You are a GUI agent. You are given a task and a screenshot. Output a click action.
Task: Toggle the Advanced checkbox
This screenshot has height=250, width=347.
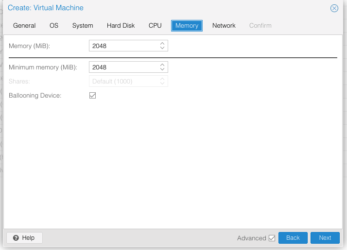pyautogui.click(x=272, y=238)
